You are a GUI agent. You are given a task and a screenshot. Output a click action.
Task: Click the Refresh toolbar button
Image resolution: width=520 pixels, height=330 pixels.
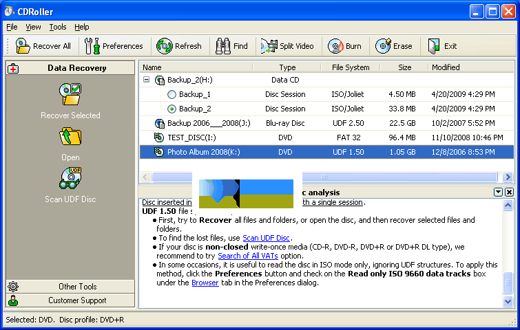(x=179, y=46)
